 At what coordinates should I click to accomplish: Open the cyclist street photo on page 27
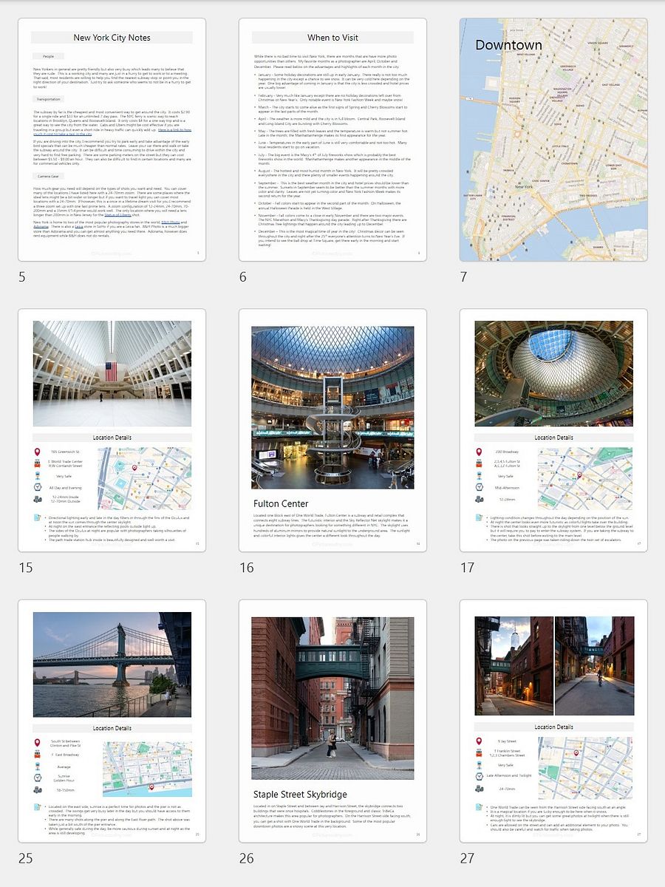[x=595, y=666]
